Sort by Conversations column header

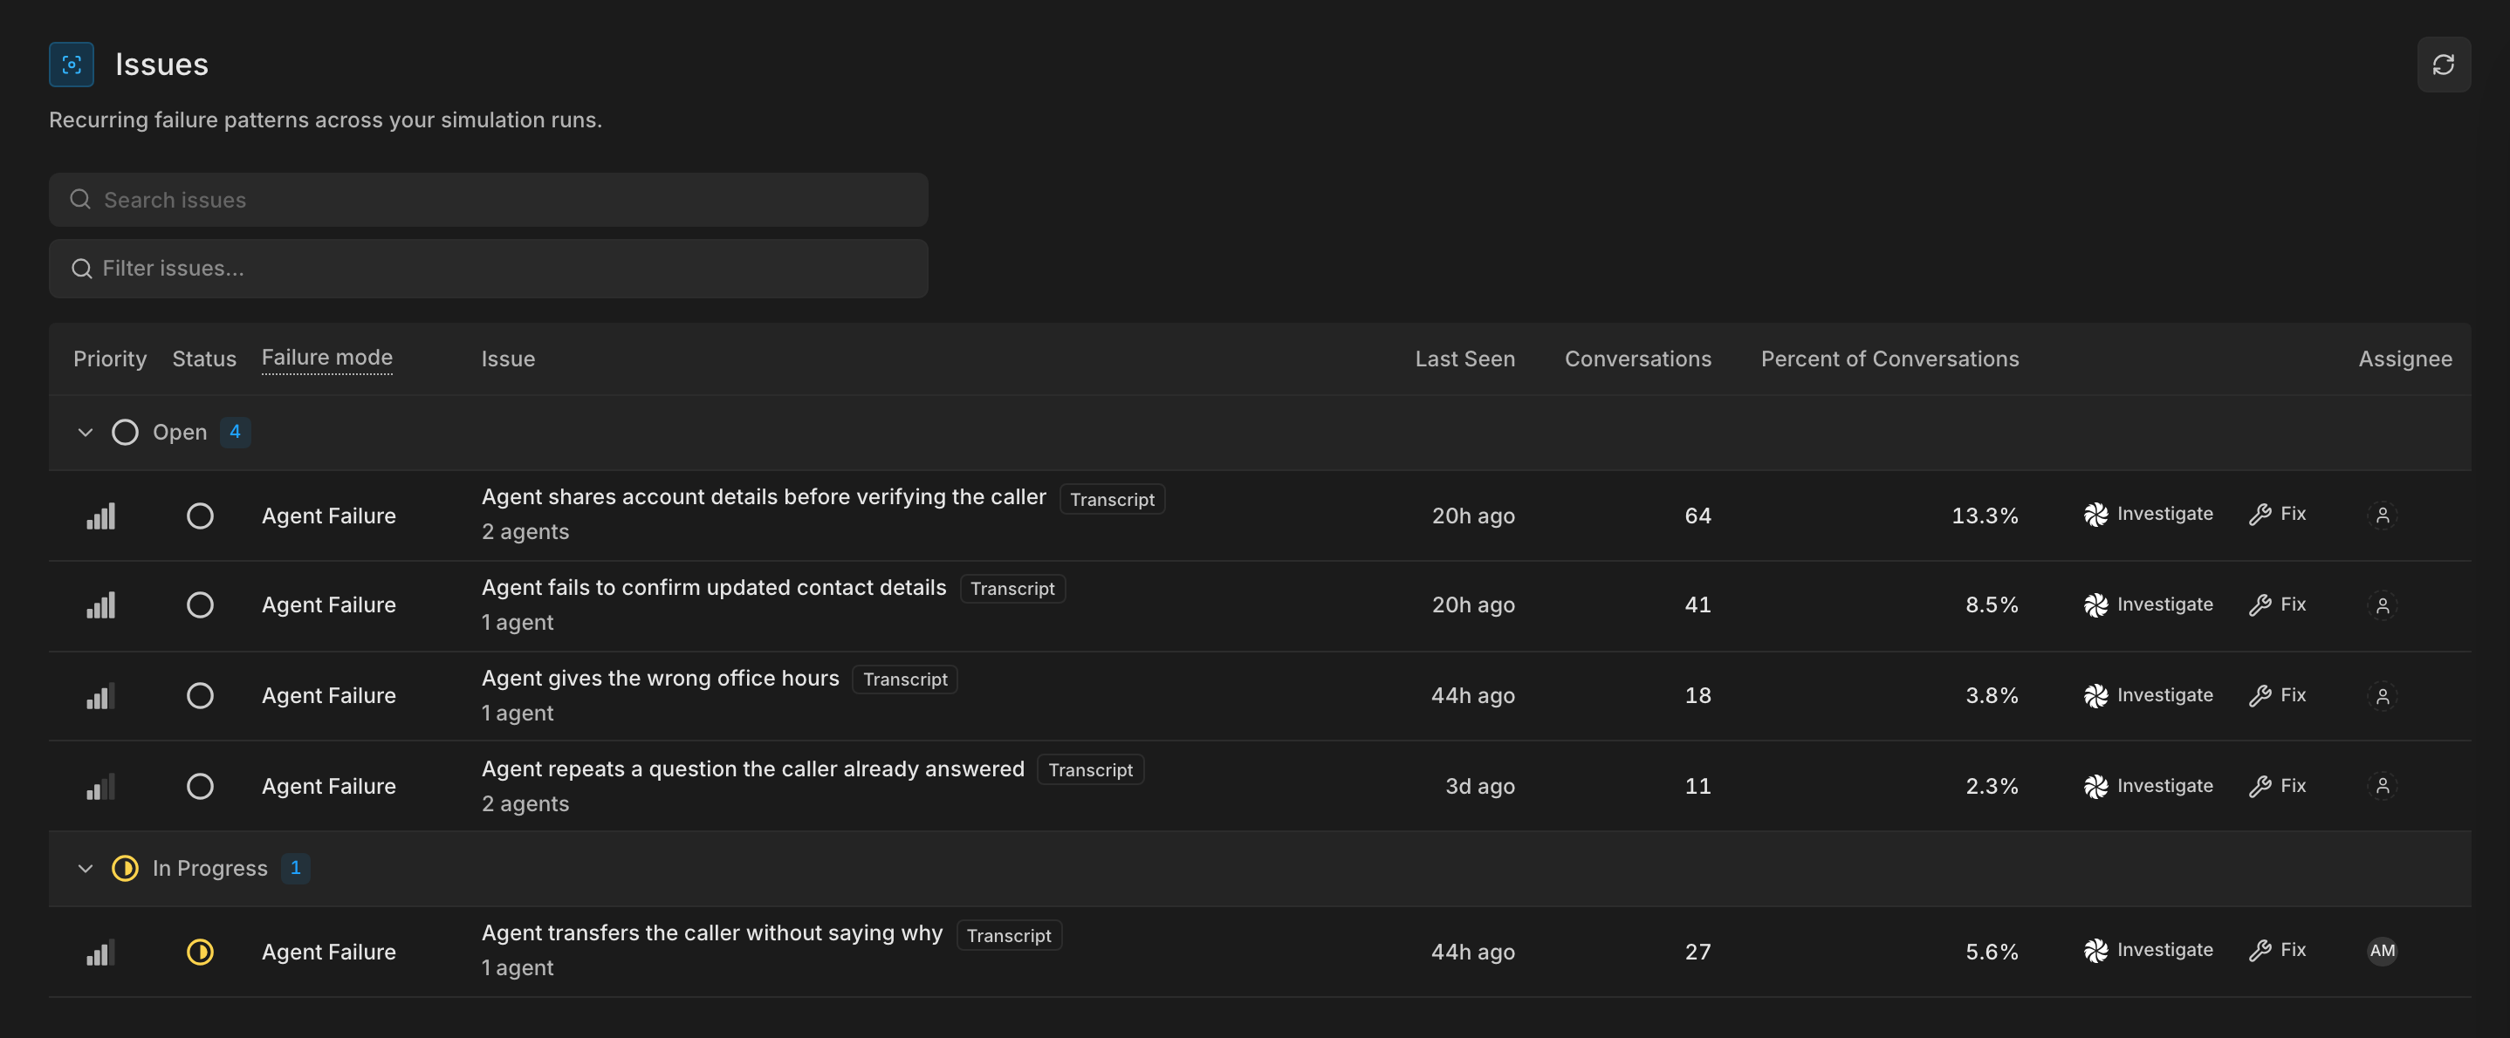point(1638,359)
